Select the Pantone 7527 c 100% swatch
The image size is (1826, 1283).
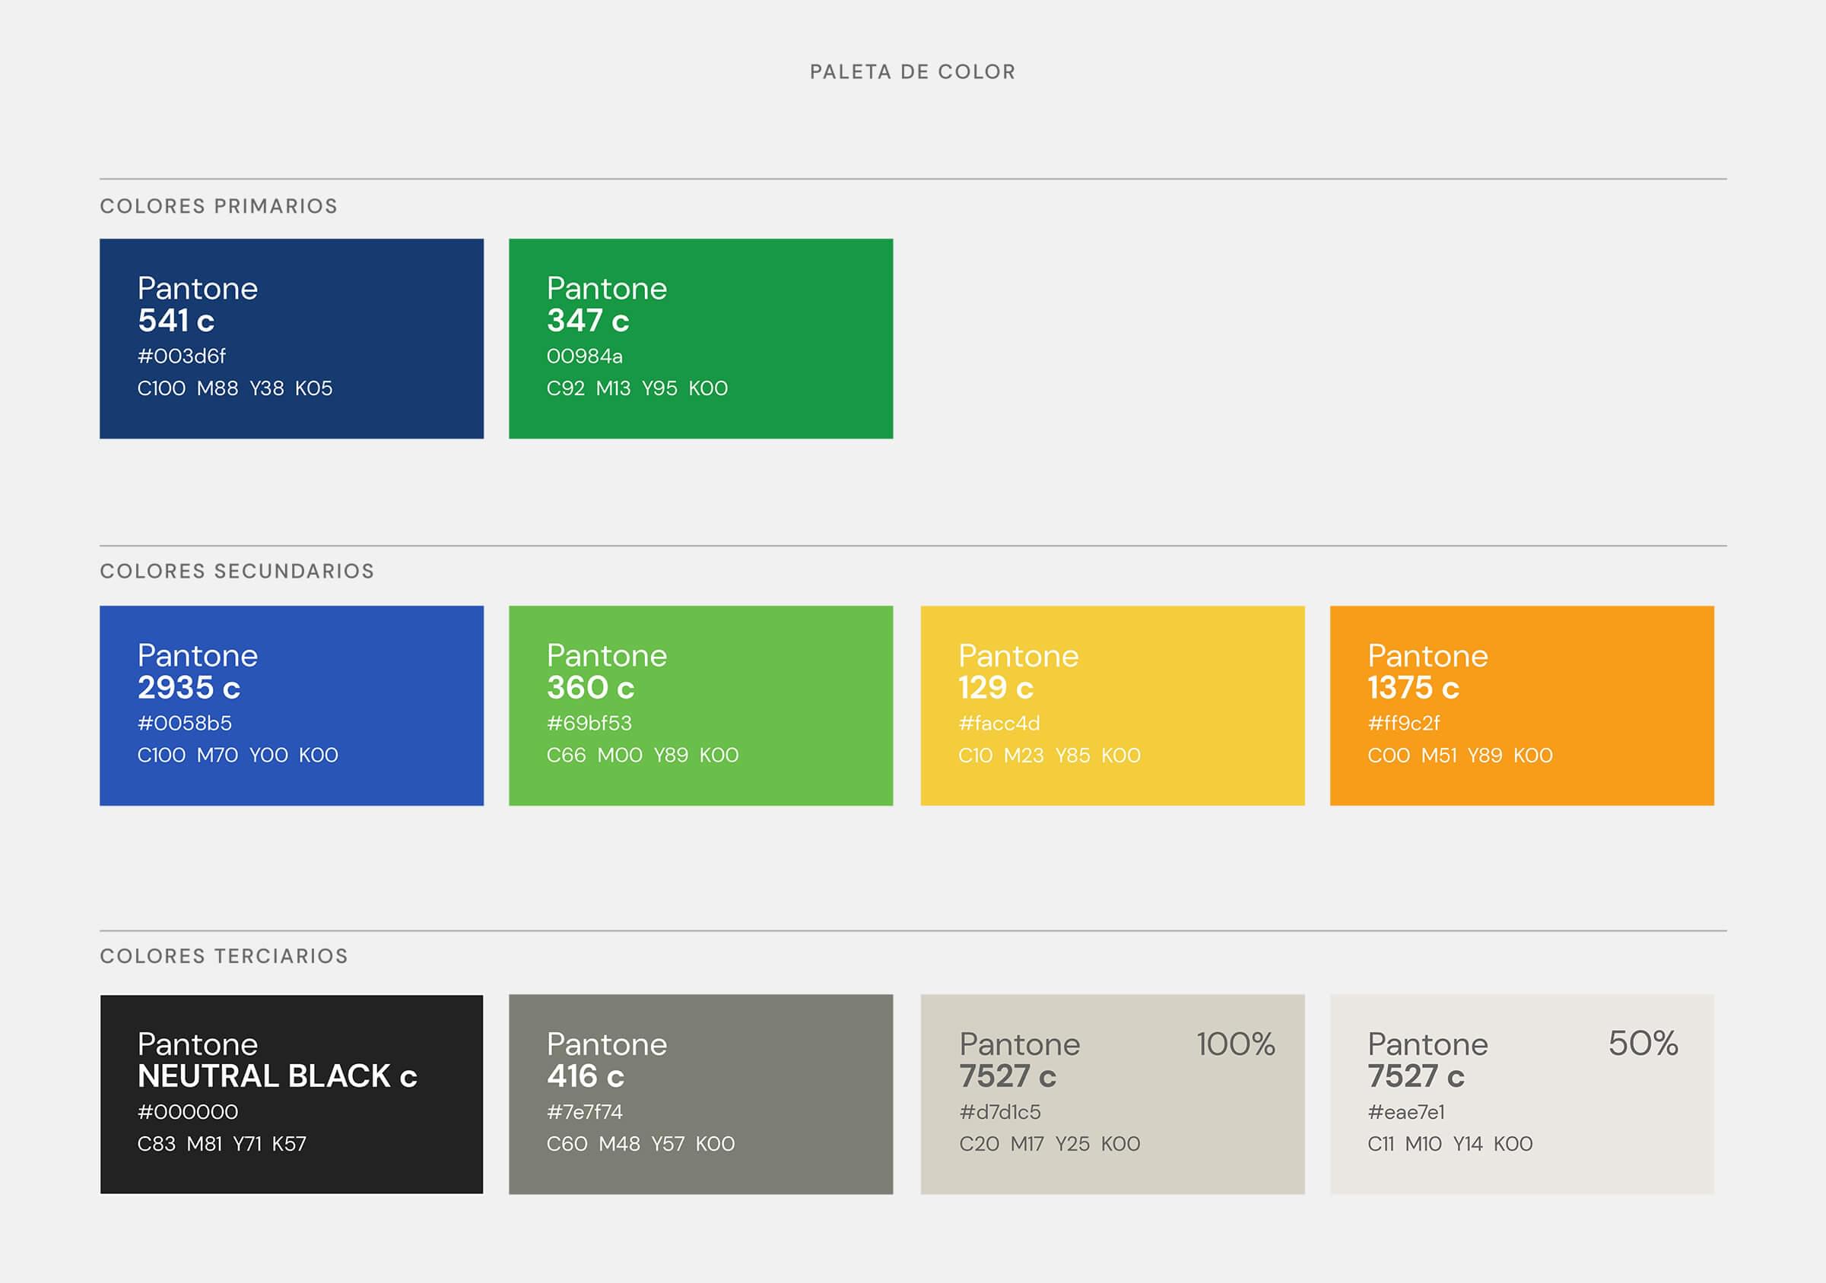(1113, 1095)
